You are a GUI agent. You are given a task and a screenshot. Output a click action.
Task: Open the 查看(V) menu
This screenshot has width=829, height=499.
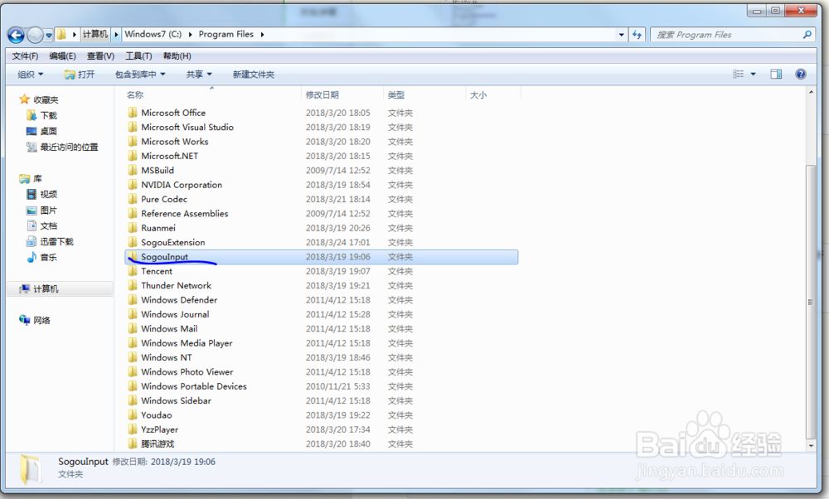point(100,56)
